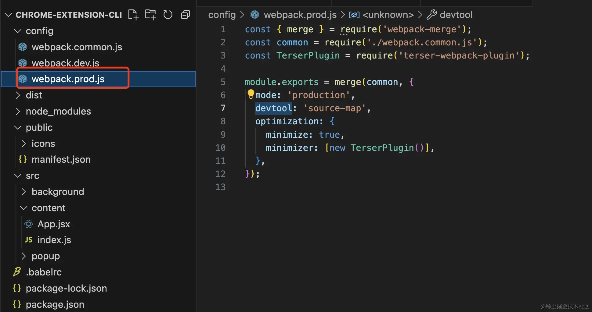
Task: Click the JS icon beside index.js
Action: click(29, 240)
